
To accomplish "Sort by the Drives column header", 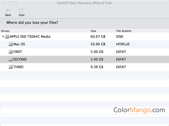I will pyautogui.click(x=5, y=31).
